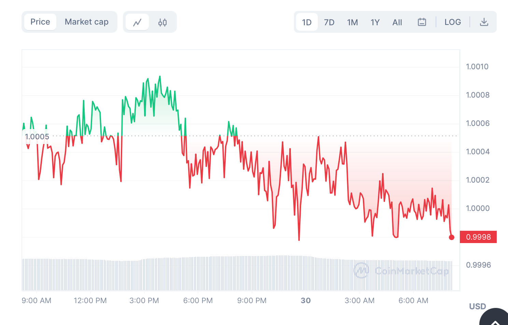Click the 1.0008 axis value
Screen dimensions: 508x325
(x=478, y=95)
